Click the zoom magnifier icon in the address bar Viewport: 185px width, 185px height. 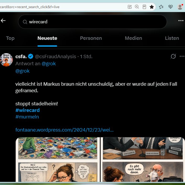click(137, 7)
